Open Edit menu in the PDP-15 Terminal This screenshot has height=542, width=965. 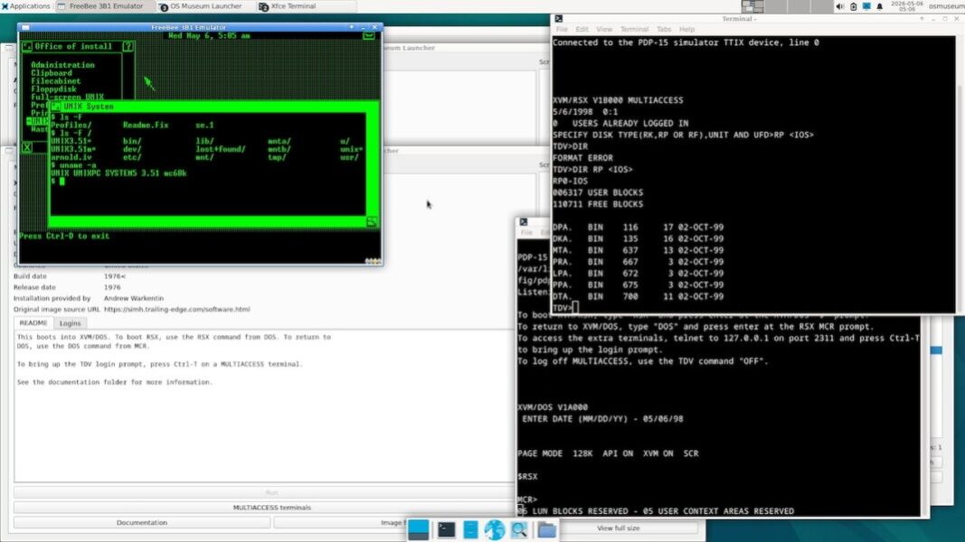click(x=582, y=30)
